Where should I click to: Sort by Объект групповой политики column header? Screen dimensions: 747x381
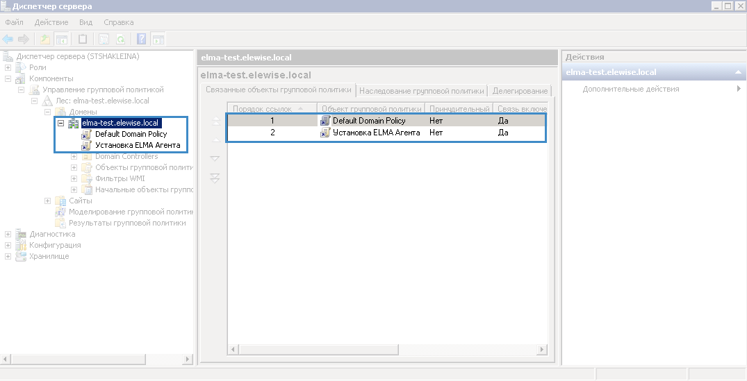[x=371, y=109]
